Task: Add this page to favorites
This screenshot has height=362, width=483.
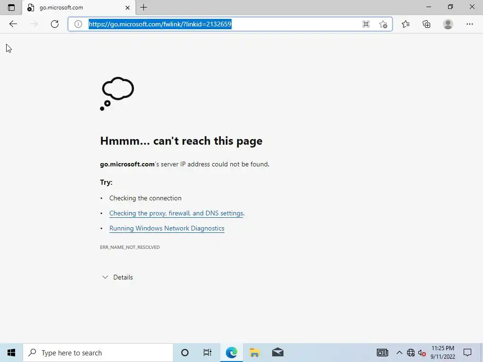Action: (x=383, y=24)
